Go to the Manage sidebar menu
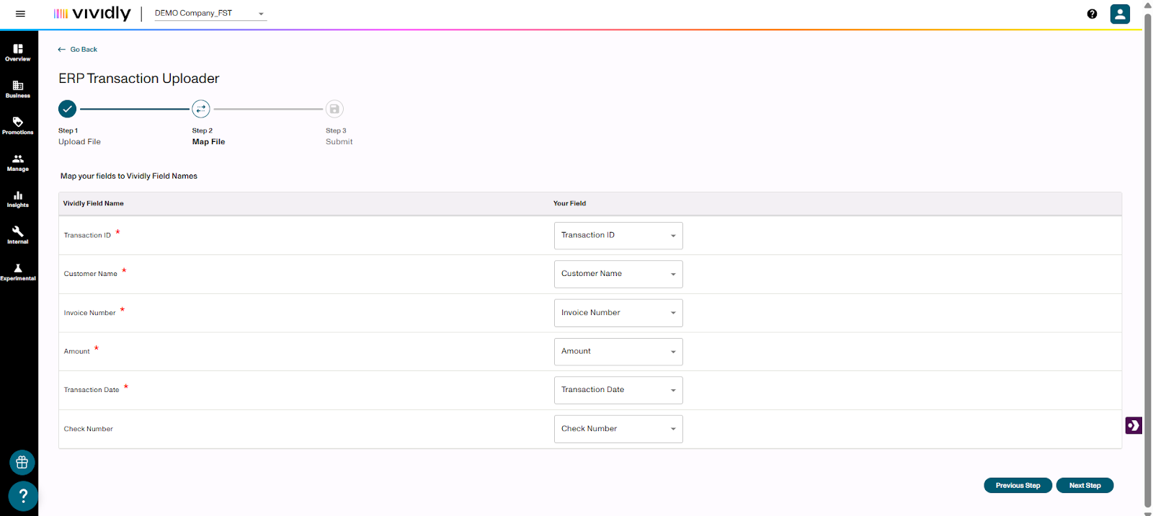The height and width of the screenshot is (516, 1153). pos(18,162)
